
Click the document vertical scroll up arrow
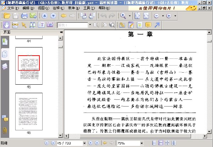pyautogui.click(x=209, y=32)
